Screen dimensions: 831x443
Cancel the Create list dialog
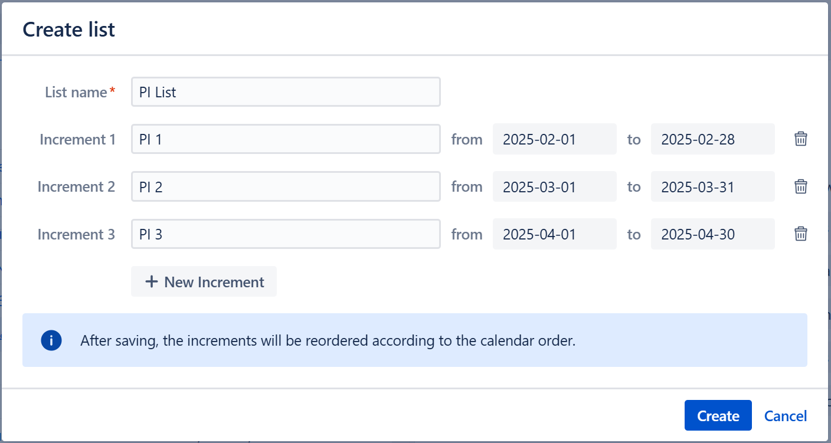(x=785, y=416)
